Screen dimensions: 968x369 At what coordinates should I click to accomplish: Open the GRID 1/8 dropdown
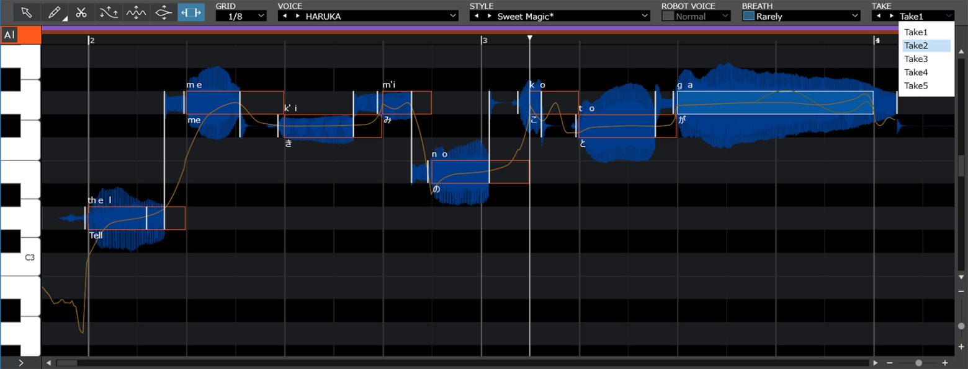point(241,17)
